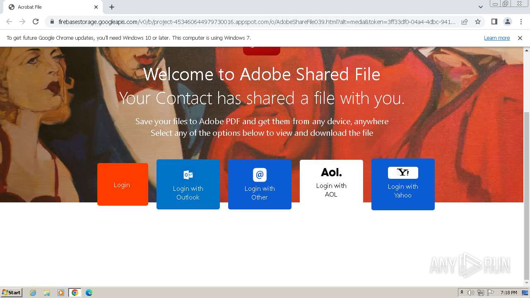The width and height of the screenshot is (530, 298).
Task: Open the Windows Start menu
Action: click(x=12, y=293)
